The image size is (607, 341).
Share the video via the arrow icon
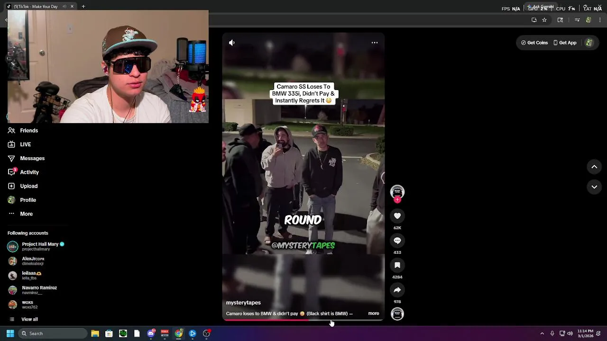397,290
